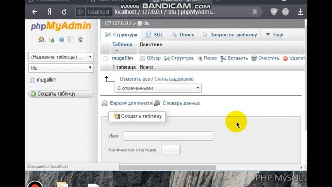
Task: Click 127.0.0.1 in the breadcrumb
Action: [x=122, y=23]
